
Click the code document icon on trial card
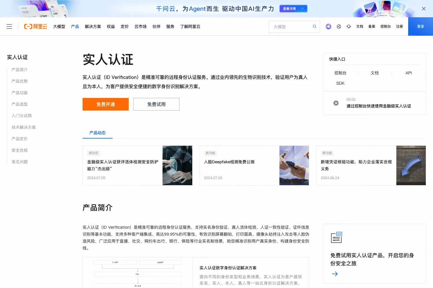tap(336, 237)
